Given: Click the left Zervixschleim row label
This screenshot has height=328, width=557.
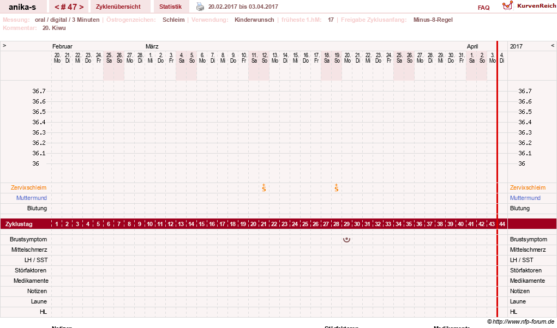Looking at the screenshot, I should point(28,187).
